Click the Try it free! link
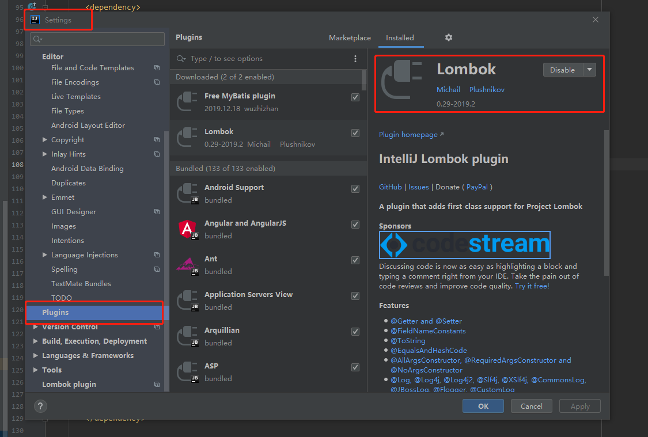This screenshot has width=648, height=437. (532, 286)
